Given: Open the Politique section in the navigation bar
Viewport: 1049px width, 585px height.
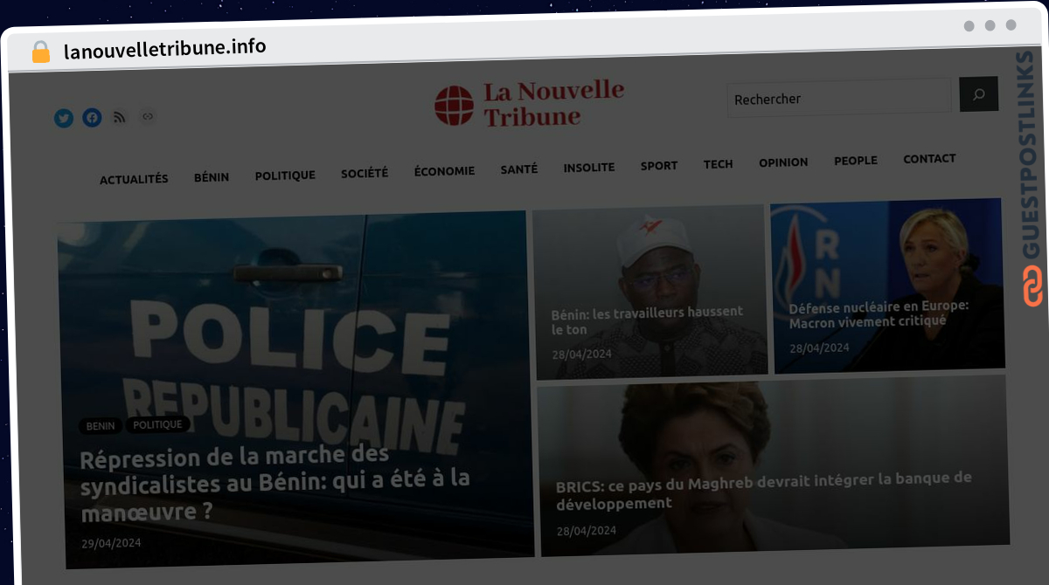Looking at the screenshot, I should (x=285, y=175).
